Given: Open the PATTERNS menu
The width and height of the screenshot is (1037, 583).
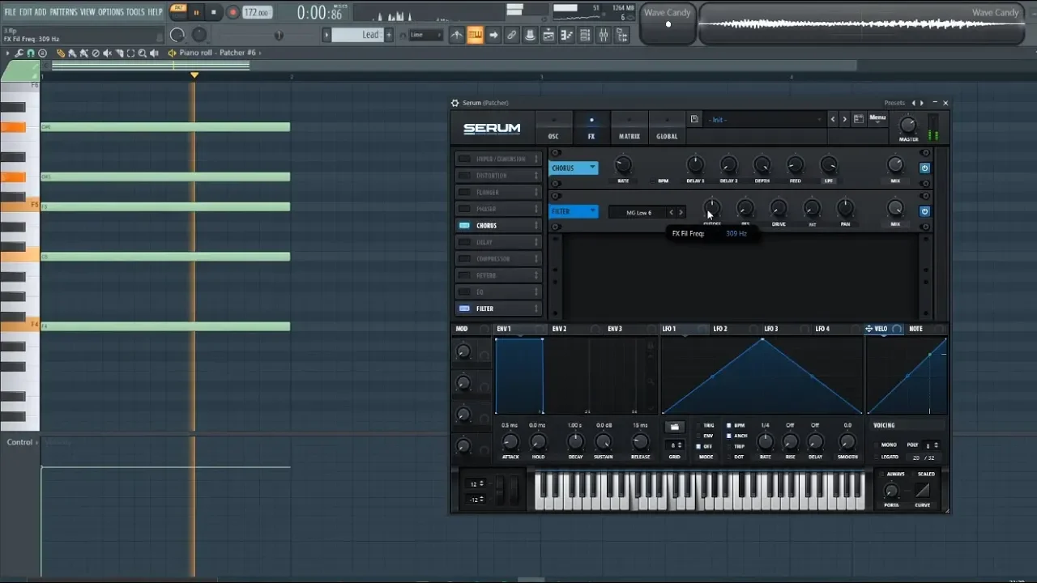Looking at the screenshot, I should tap(62, 12).
